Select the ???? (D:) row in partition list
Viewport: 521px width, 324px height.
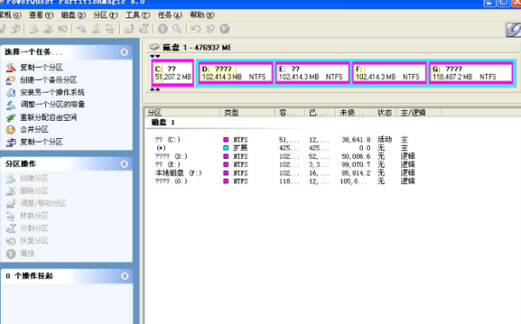[x=285, y=156]
